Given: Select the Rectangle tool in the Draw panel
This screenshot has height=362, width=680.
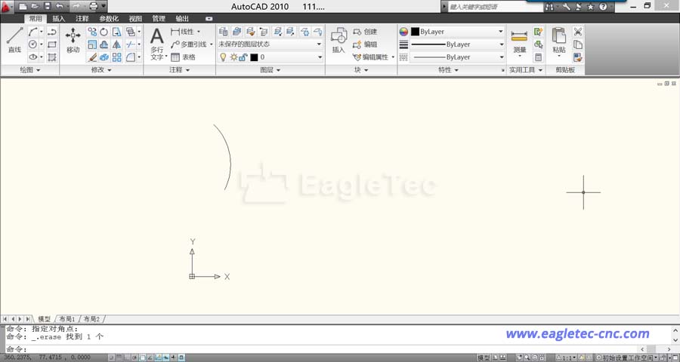Looking at the screenshot, I should click(51, 44).
